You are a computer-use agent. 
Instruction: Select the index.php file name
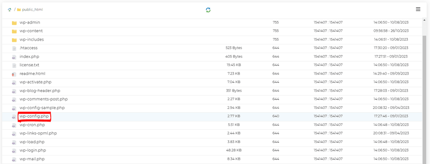(29, 57)
